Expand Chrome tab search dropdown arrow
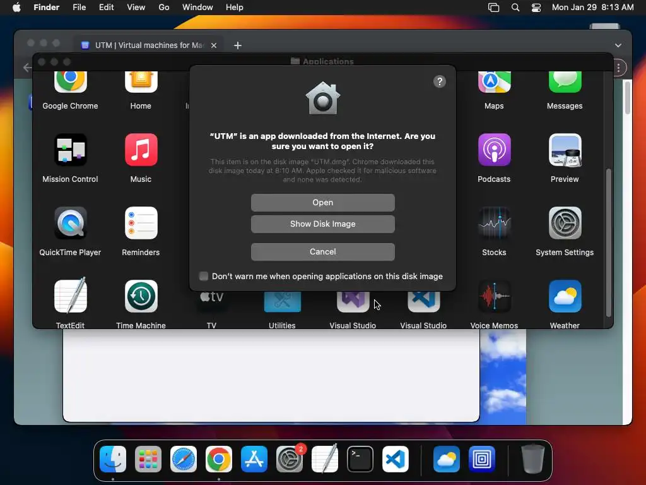 tap(618, 45)
